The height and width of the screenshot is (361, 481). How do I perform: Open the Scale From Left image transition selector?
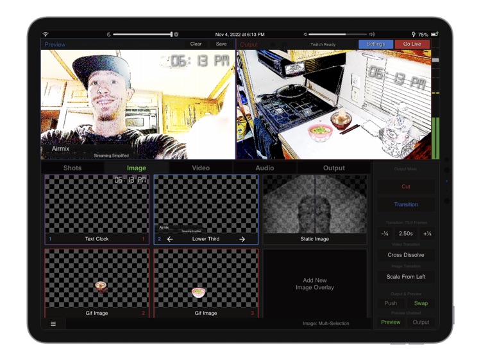point(406,277)
